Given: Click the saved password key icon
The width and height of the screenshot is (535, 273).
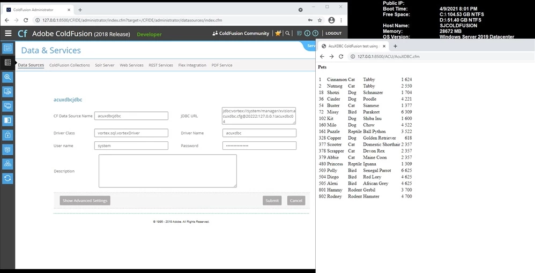Looking at the screenshot, I should point(310,20).
